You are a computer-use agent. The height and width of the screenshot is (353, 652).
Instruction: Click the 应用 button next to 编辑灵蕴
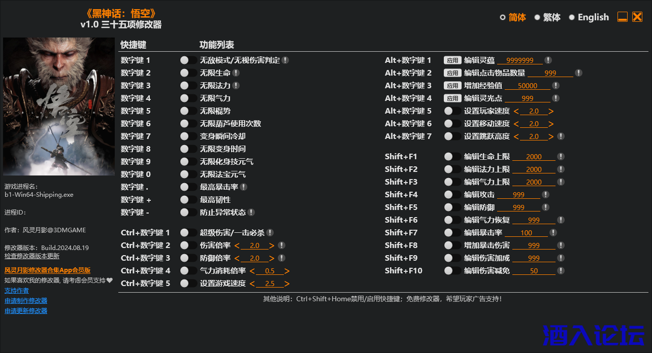[452, 60]
